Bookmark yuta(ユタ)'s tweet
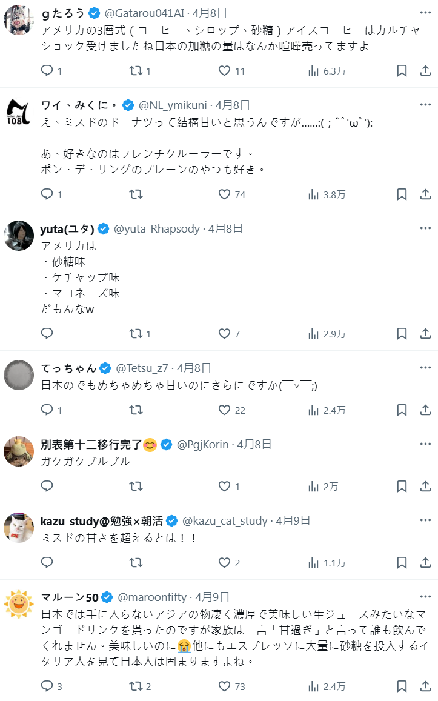This screenshot has width=438, height=701. coord(402,334)
